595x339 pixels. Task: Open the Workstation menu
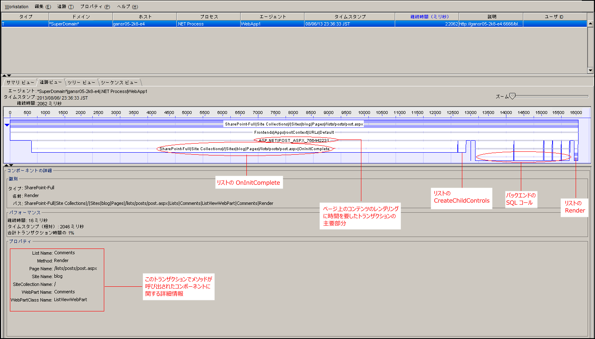pos(16,7)
